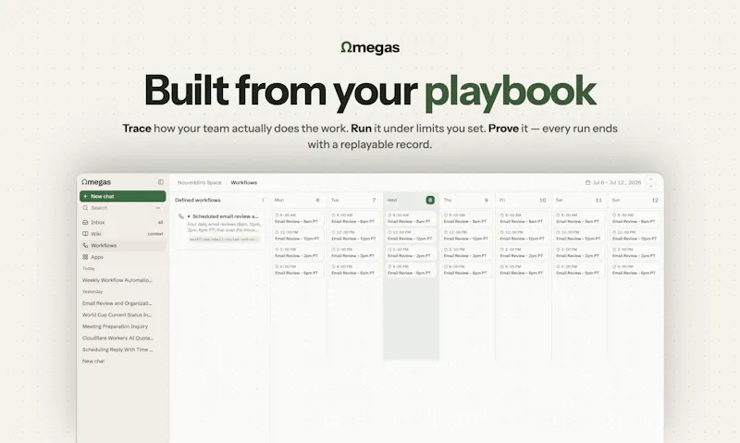Image resolution: width=740 pixels, height=443 pixels.
Task: Open Thursday's Email Review - 8am PT event
Action: point(467,218)
